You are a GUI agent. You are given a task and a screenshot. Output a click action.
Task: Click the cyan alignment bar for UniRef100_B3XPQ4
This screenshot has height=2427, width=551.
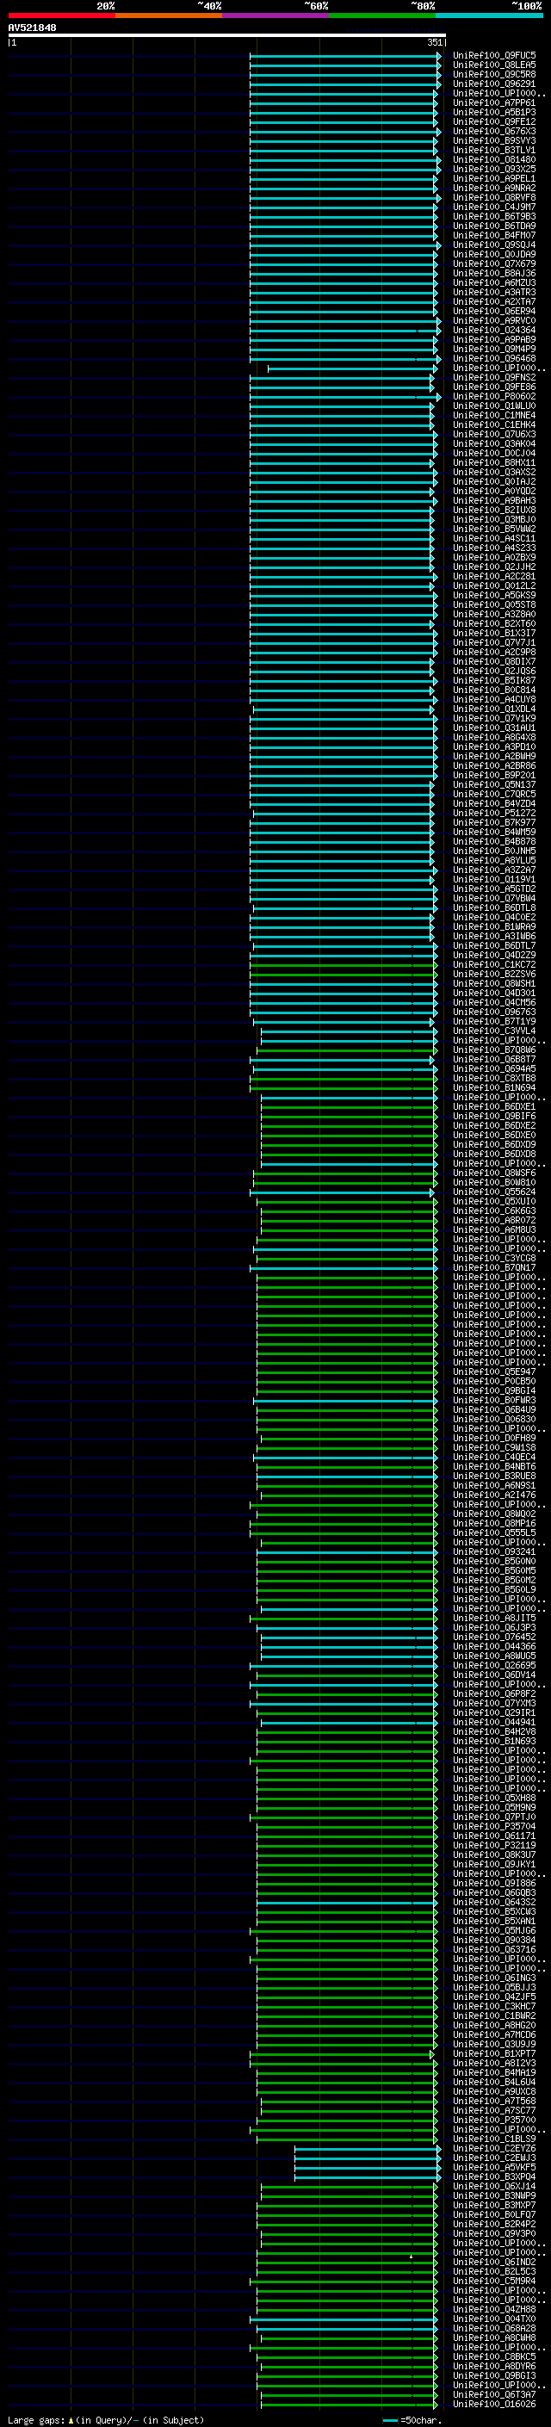[368, 2176]
